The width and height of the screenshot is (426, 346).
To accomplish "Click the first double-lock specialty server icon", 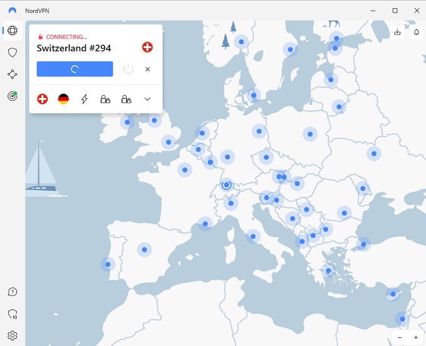I will point(105,99).
